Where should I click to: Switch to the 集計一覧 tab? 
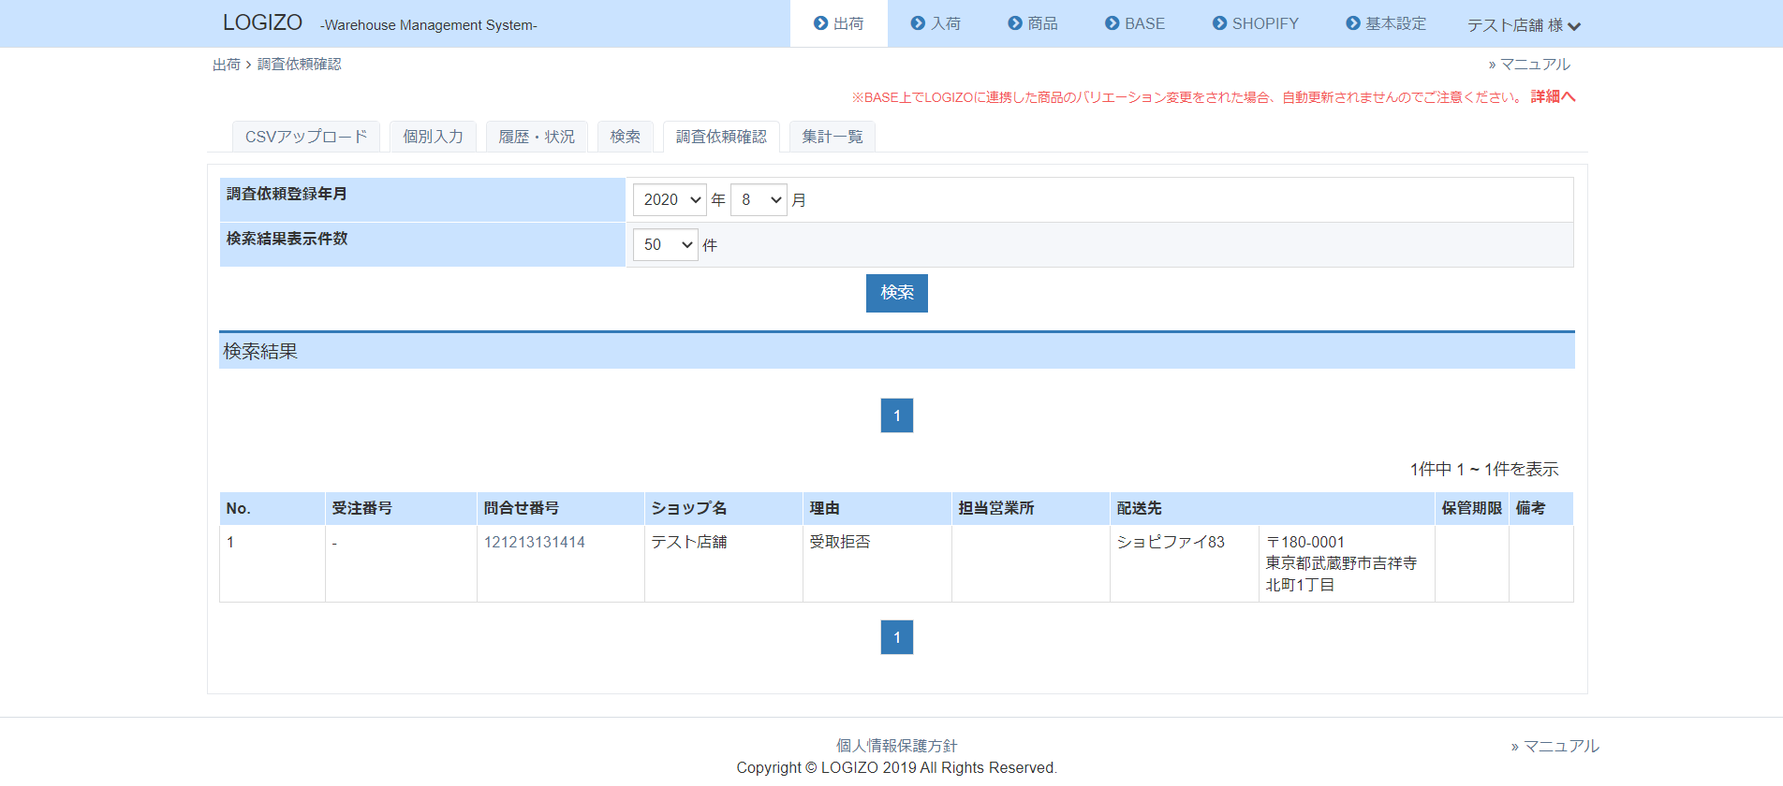pos(833,137)
